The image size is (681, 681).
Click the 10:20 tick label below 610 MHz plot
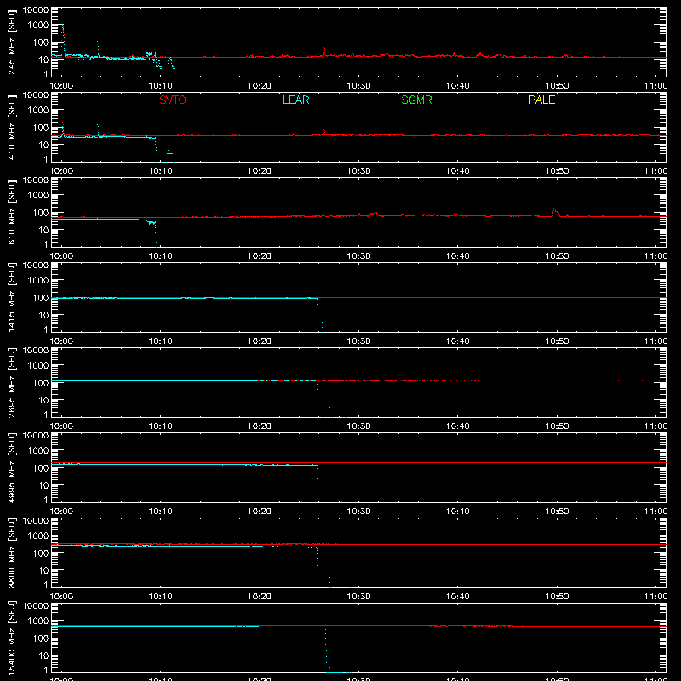pyautogui.click(x=260, y=256)
